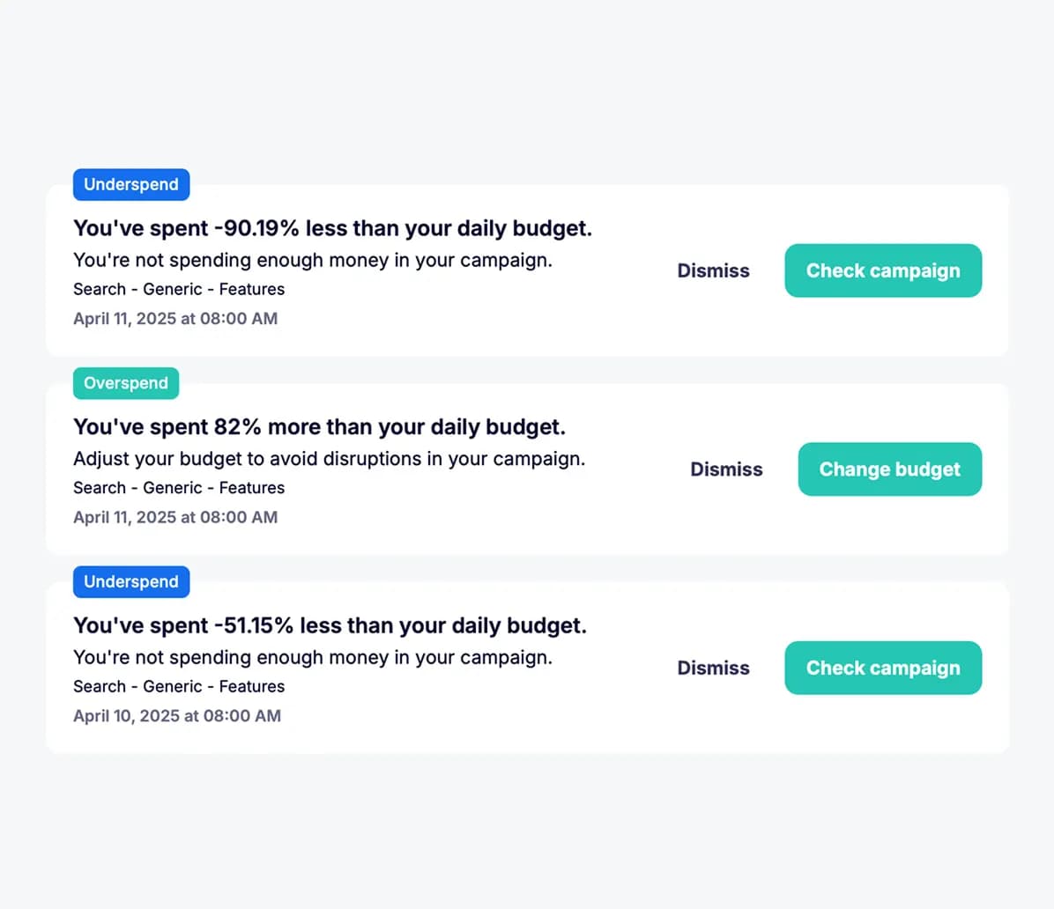This screenshot has width=1054, height=909.
Task: Dismiss the -51.15% underspend alert
Action: [x=713, y=668]
